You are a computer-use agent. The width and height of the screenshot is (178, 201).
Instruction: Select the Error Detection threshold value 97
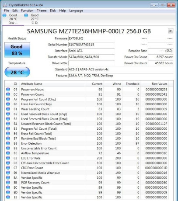(x=137, y=143)
